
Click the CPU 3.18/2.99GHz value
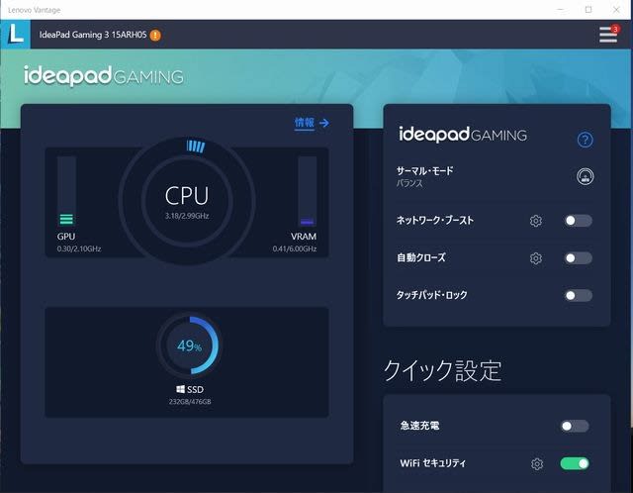[x=187, y=216]
